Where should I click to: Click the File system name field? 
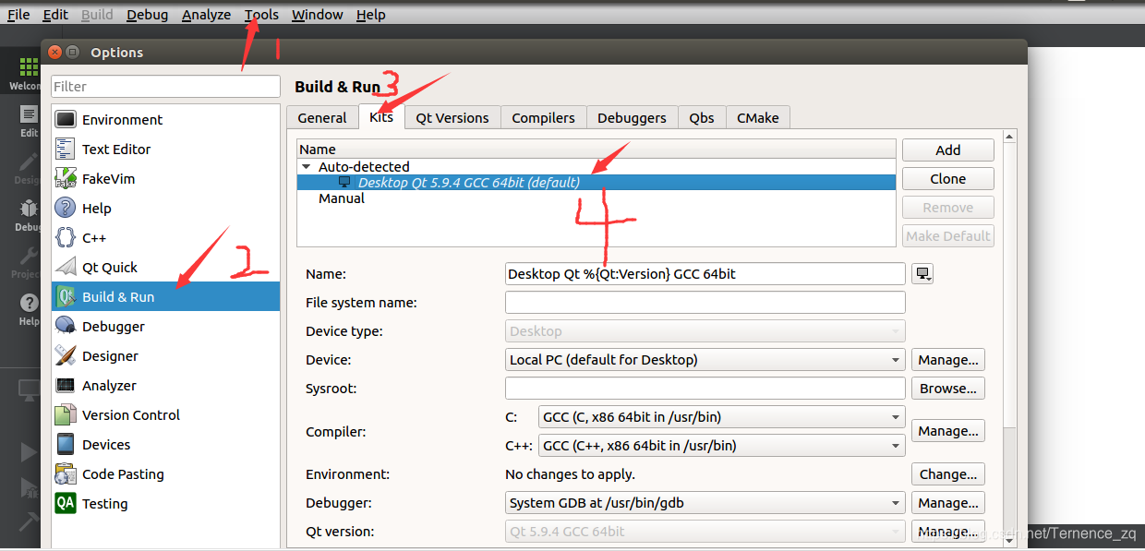[x=705, y=302]
